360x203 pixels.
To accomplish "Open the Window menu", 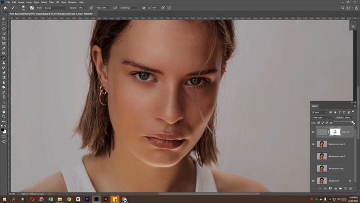I will [72, 2].
